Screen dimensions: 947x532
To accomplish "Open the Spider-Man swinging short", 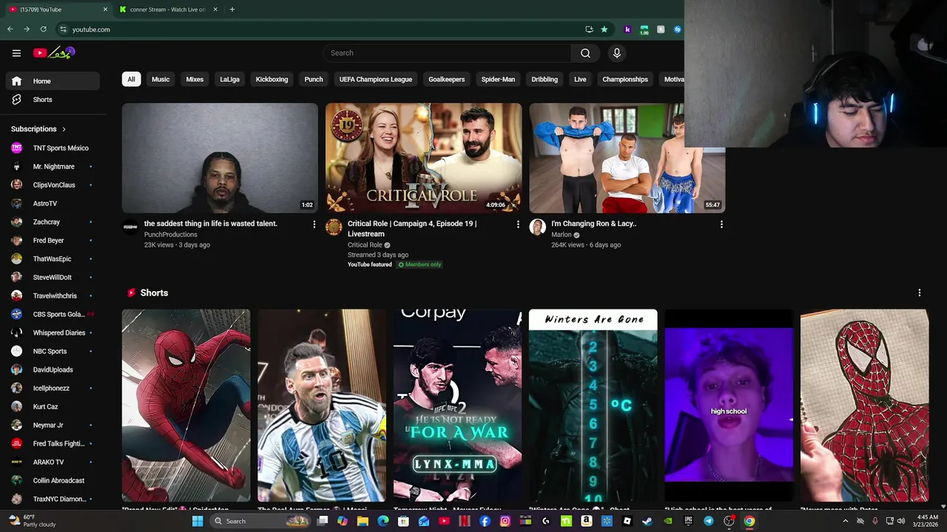I will (x=186, y=406).
